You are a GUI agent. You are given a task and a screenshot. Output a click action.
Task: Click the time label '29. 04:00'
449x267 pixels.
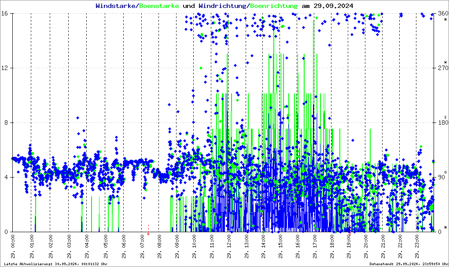pos(87,246)
